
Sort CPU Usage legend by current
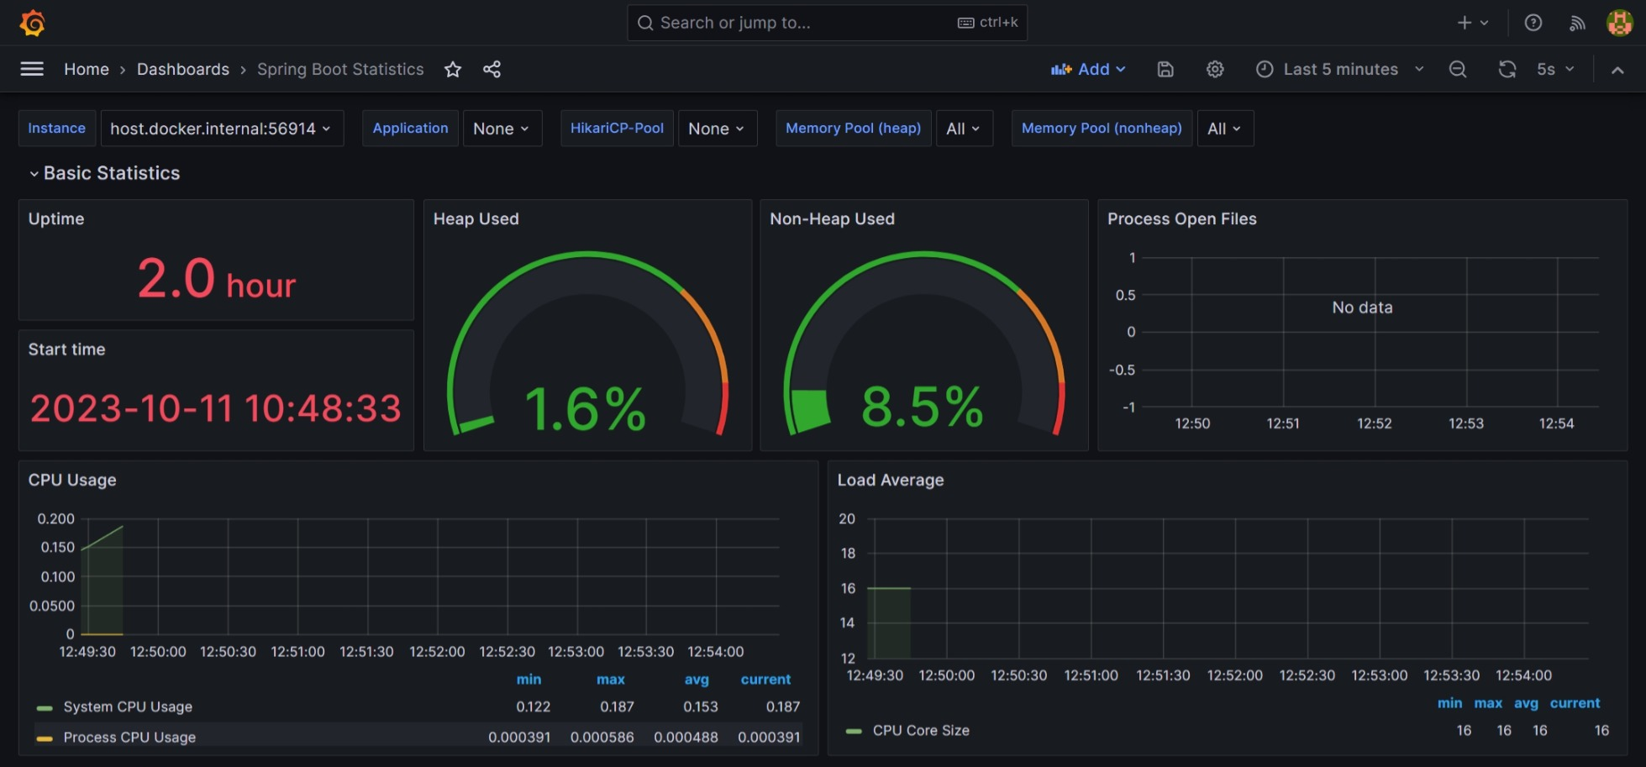coord(765,680)
